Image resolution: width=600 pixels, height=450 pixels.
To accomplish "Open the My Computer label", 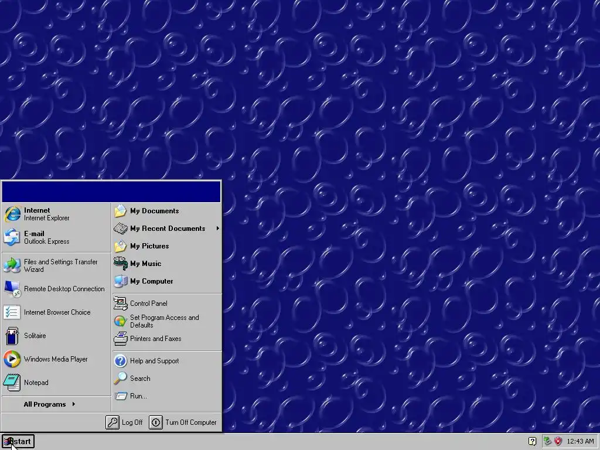I will 152,281.
